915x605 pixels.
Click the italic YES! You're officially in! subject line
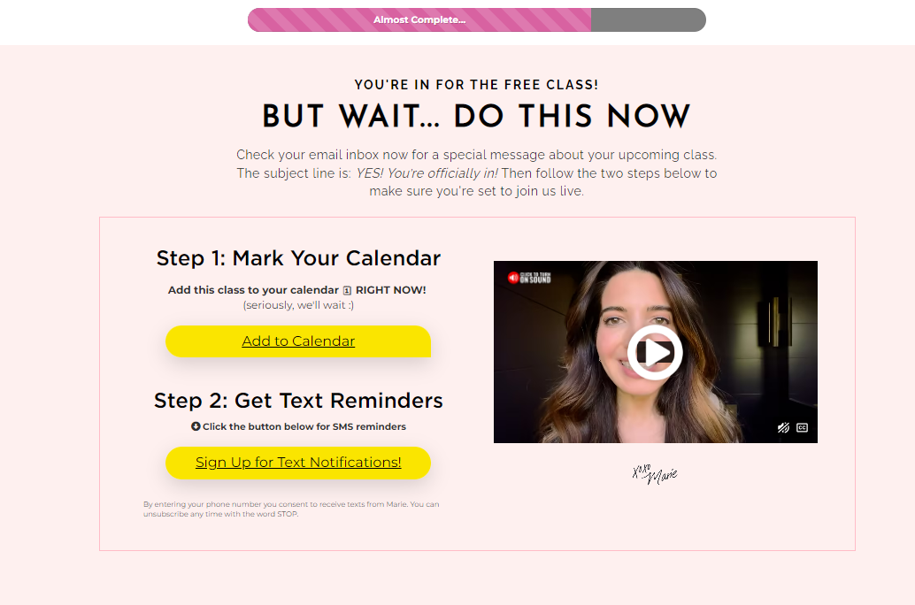tap(427, 173)
